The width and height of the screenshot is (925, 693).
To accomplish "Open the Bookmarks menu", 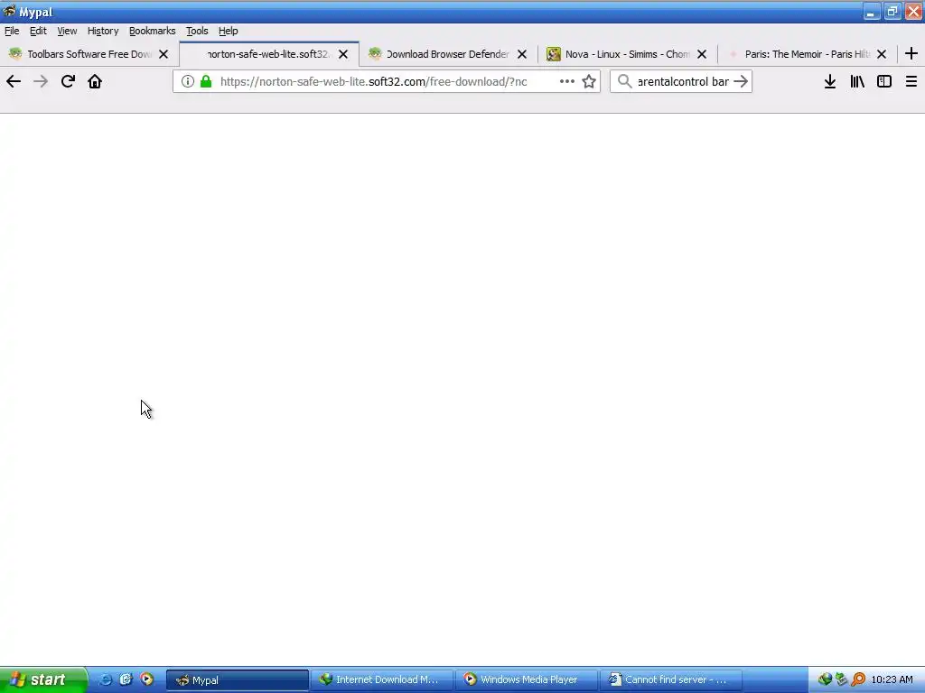I will click(152, 31).
